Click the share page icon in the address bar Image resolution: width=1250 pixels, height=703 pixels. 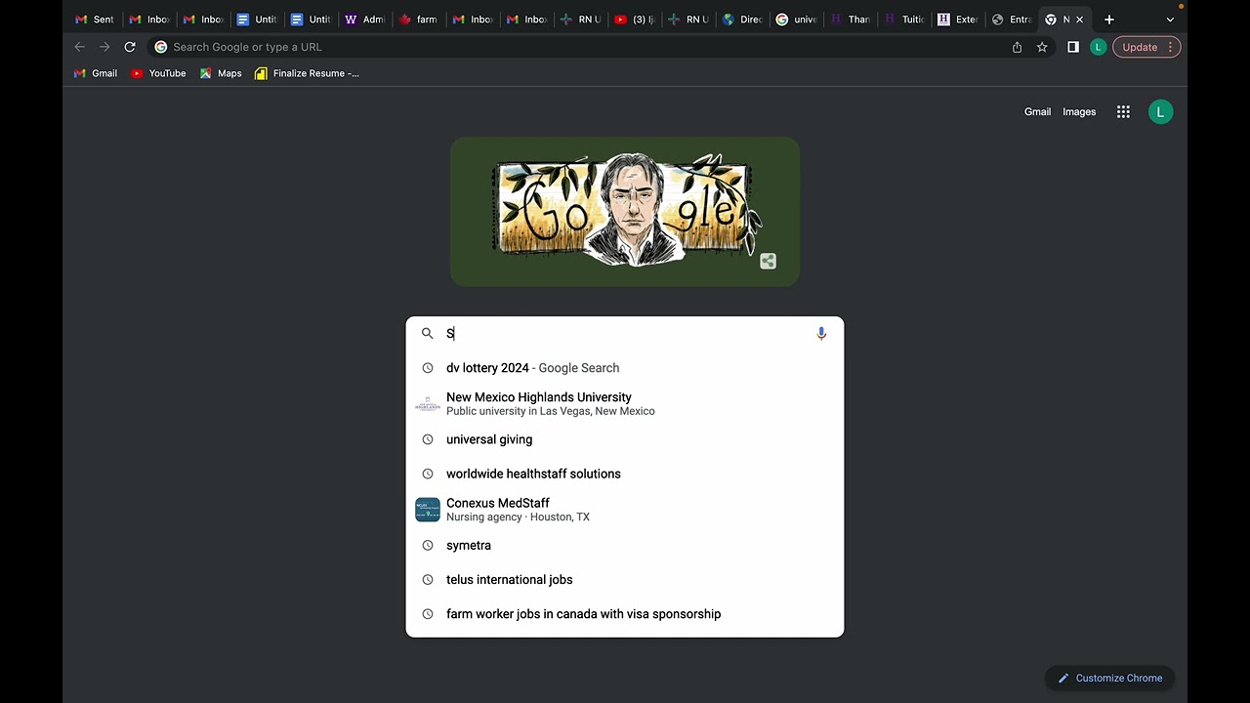1017,47
